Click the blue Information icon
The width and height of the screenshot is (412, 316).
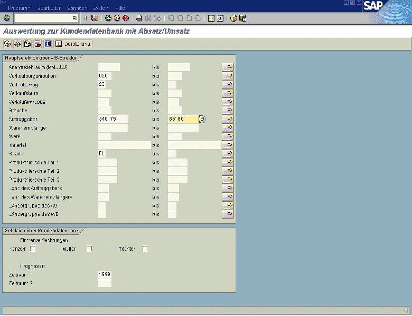pos(48,44)
